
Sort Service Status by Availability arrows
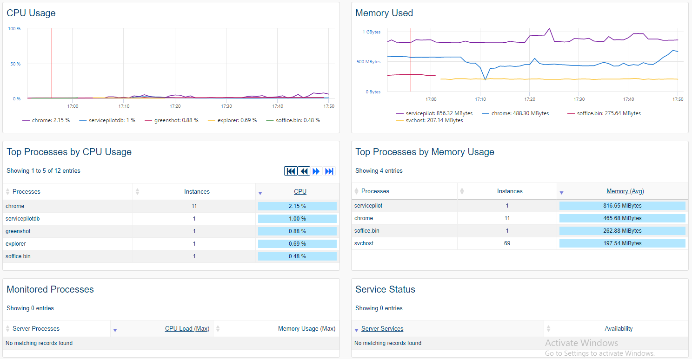(549, 329)
